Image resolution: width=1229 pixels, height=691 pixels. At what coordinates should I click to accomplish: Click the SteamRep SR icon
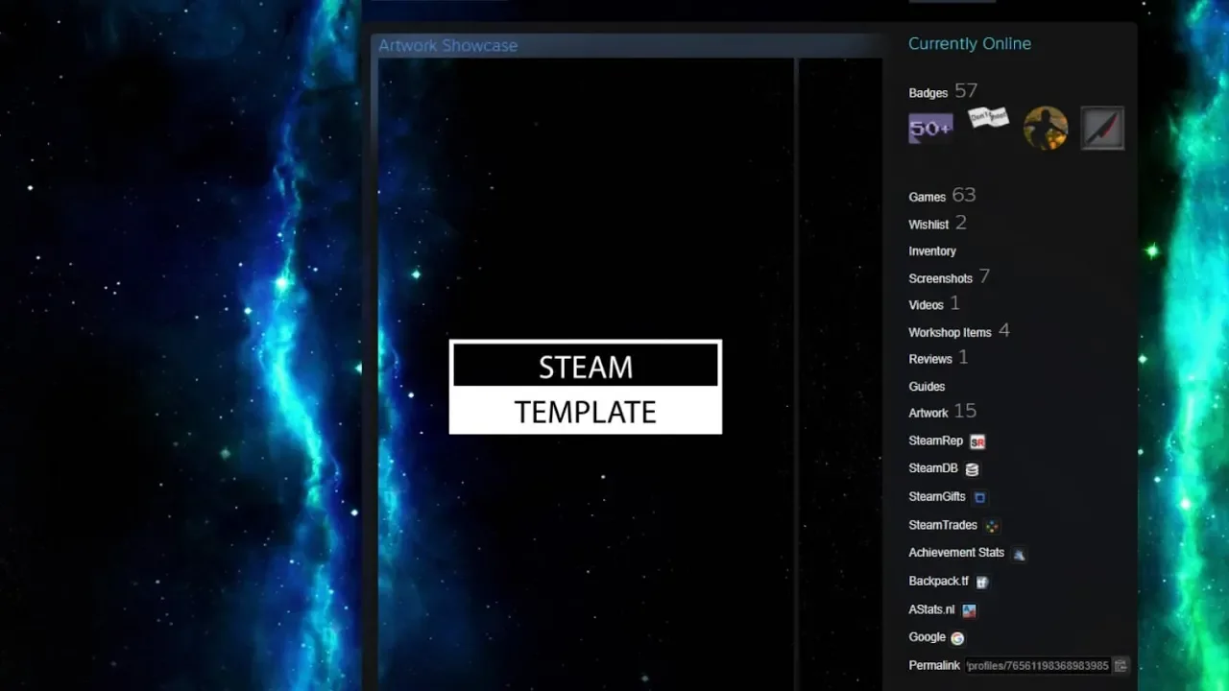977,442
